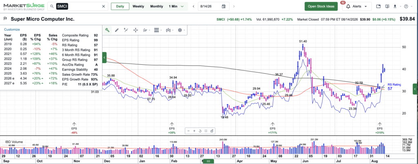Click the MarketSurge logo
The width and height of the screenshot is (418, 164).
point(24,7)
